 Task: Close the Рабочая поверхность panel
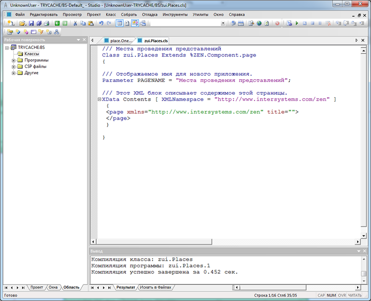[84, 40]
